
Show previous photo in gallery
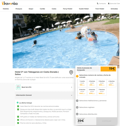pyautogui.click(x=16, y=41)
